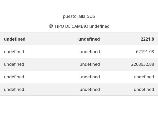Click the coin icon beside TIPO DE CAMBIO
The image size is (158, 131).
[x=51, y=26]
